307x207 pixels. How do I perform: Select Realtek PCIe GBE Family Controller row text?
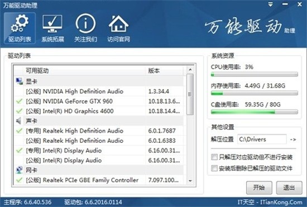click(82, 180)
